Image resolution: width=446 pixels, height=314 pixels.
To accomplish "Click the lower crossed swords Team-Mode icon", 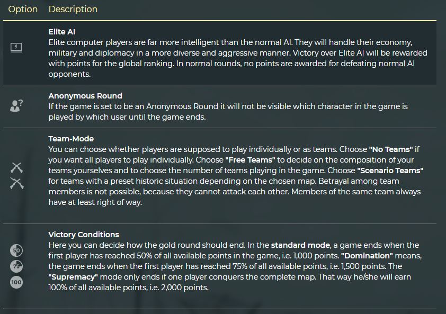I will pyautogui.click(x=16, y=183).
